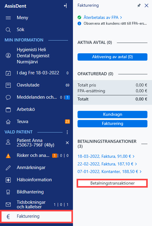Open the Vald patient three-dot menu
This screenshot has width=152, height=226.
point(67,132)
